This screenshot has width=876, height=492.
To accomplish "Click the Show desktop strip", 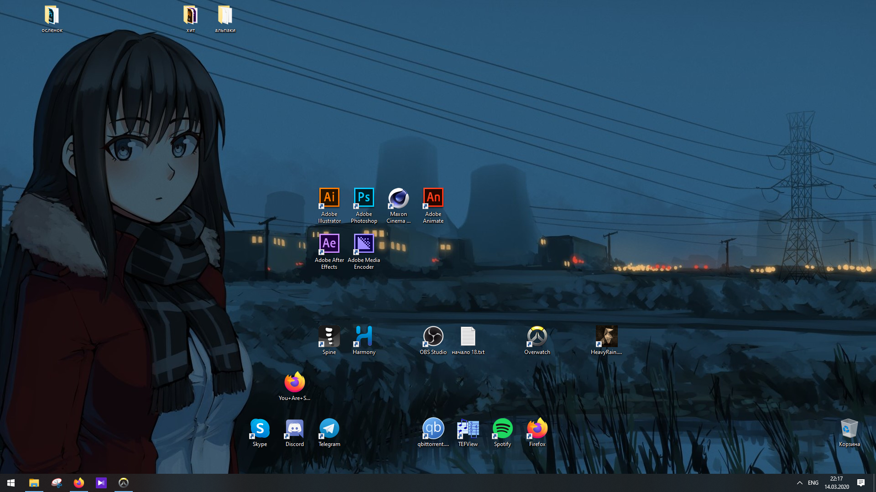I will [x=874, y=483].
